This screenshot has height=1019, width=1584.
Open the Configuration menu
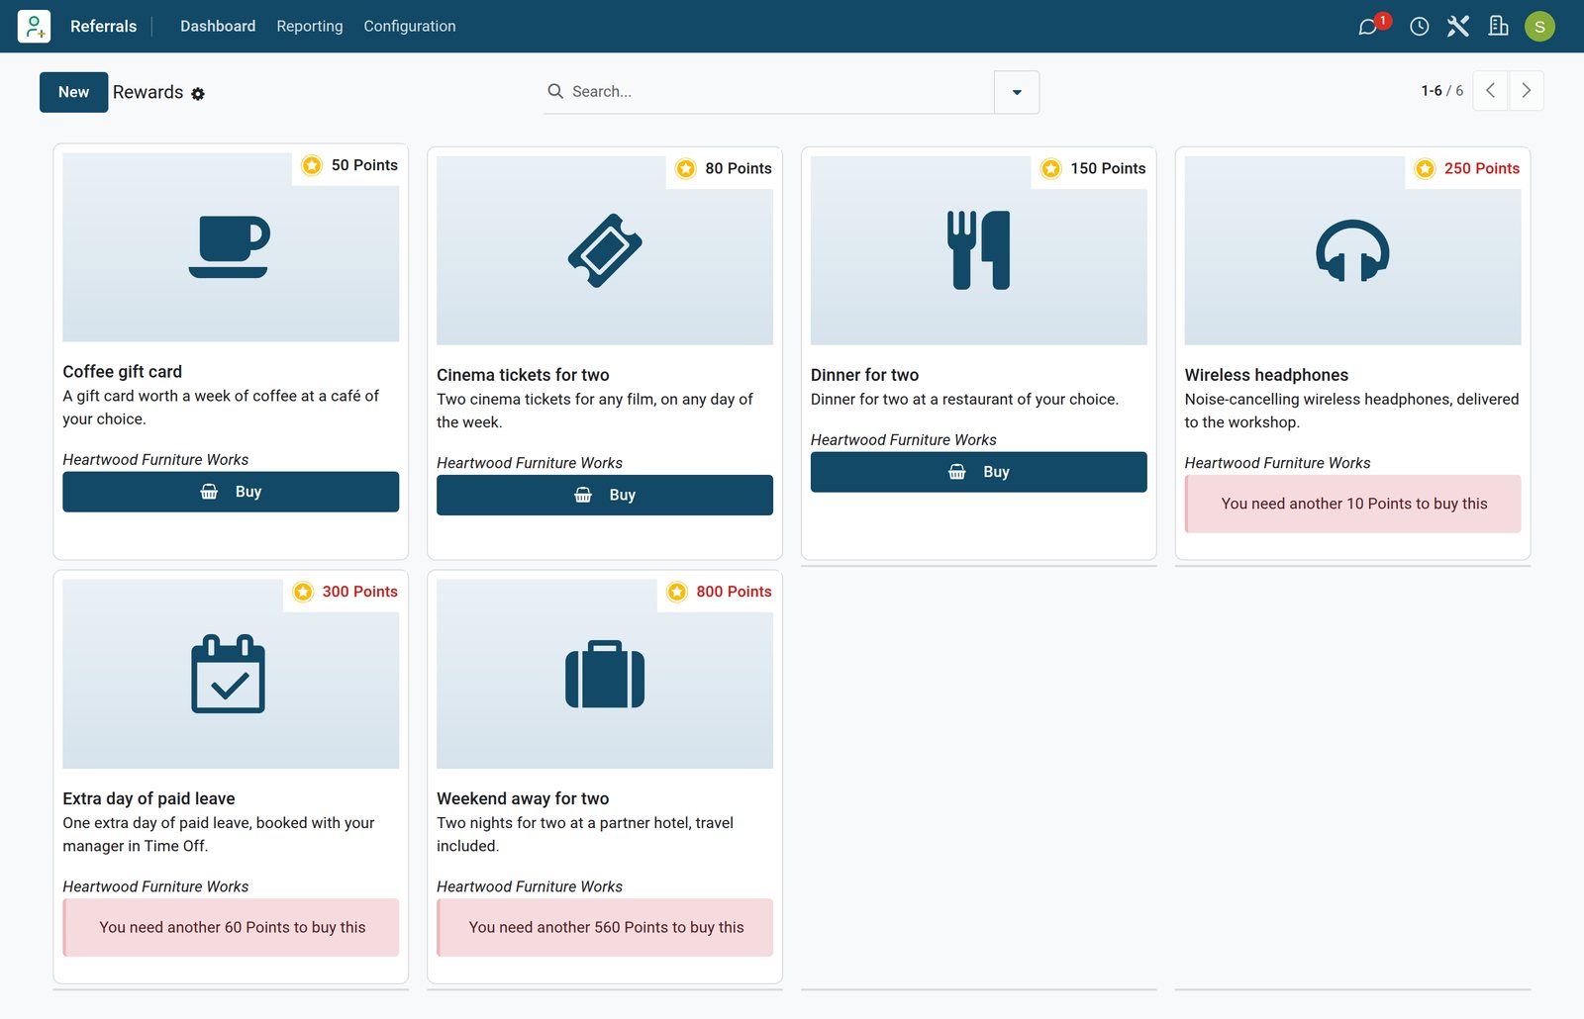pos(410,27)
